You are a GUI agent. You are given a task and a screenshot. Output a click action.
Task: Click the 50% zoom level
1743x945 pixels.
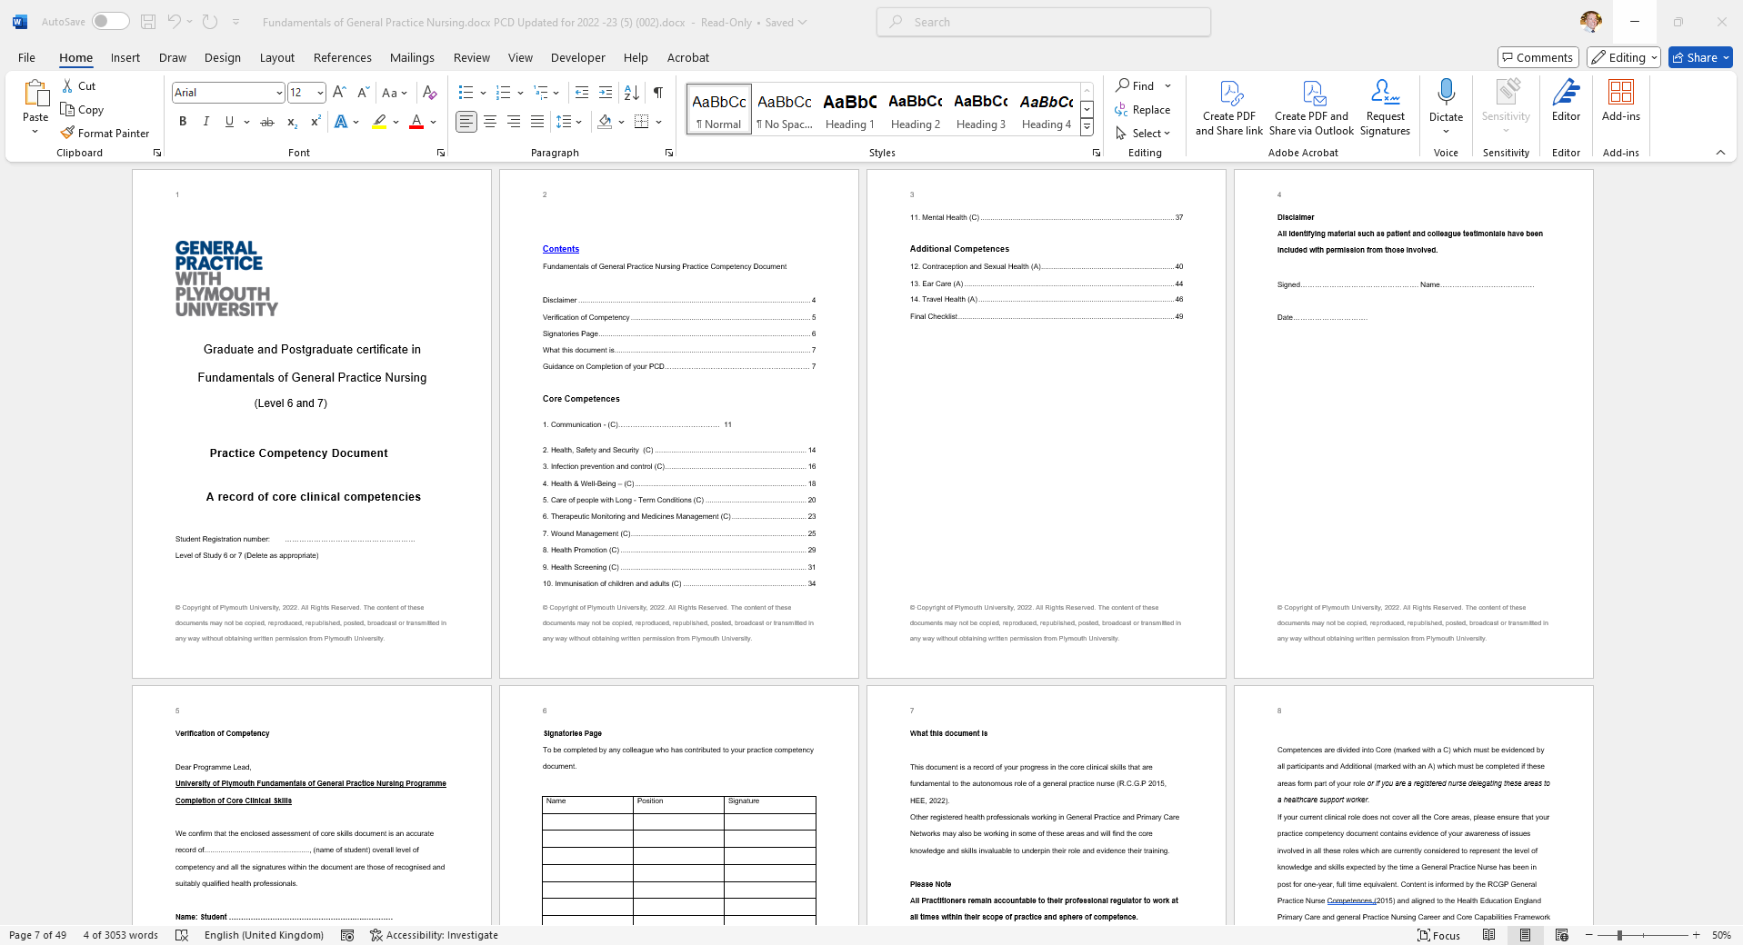pos(1721,935)
